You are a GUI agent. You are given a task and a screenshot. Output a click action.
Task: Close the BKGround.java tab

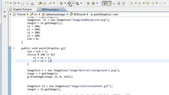click(61, 9)
